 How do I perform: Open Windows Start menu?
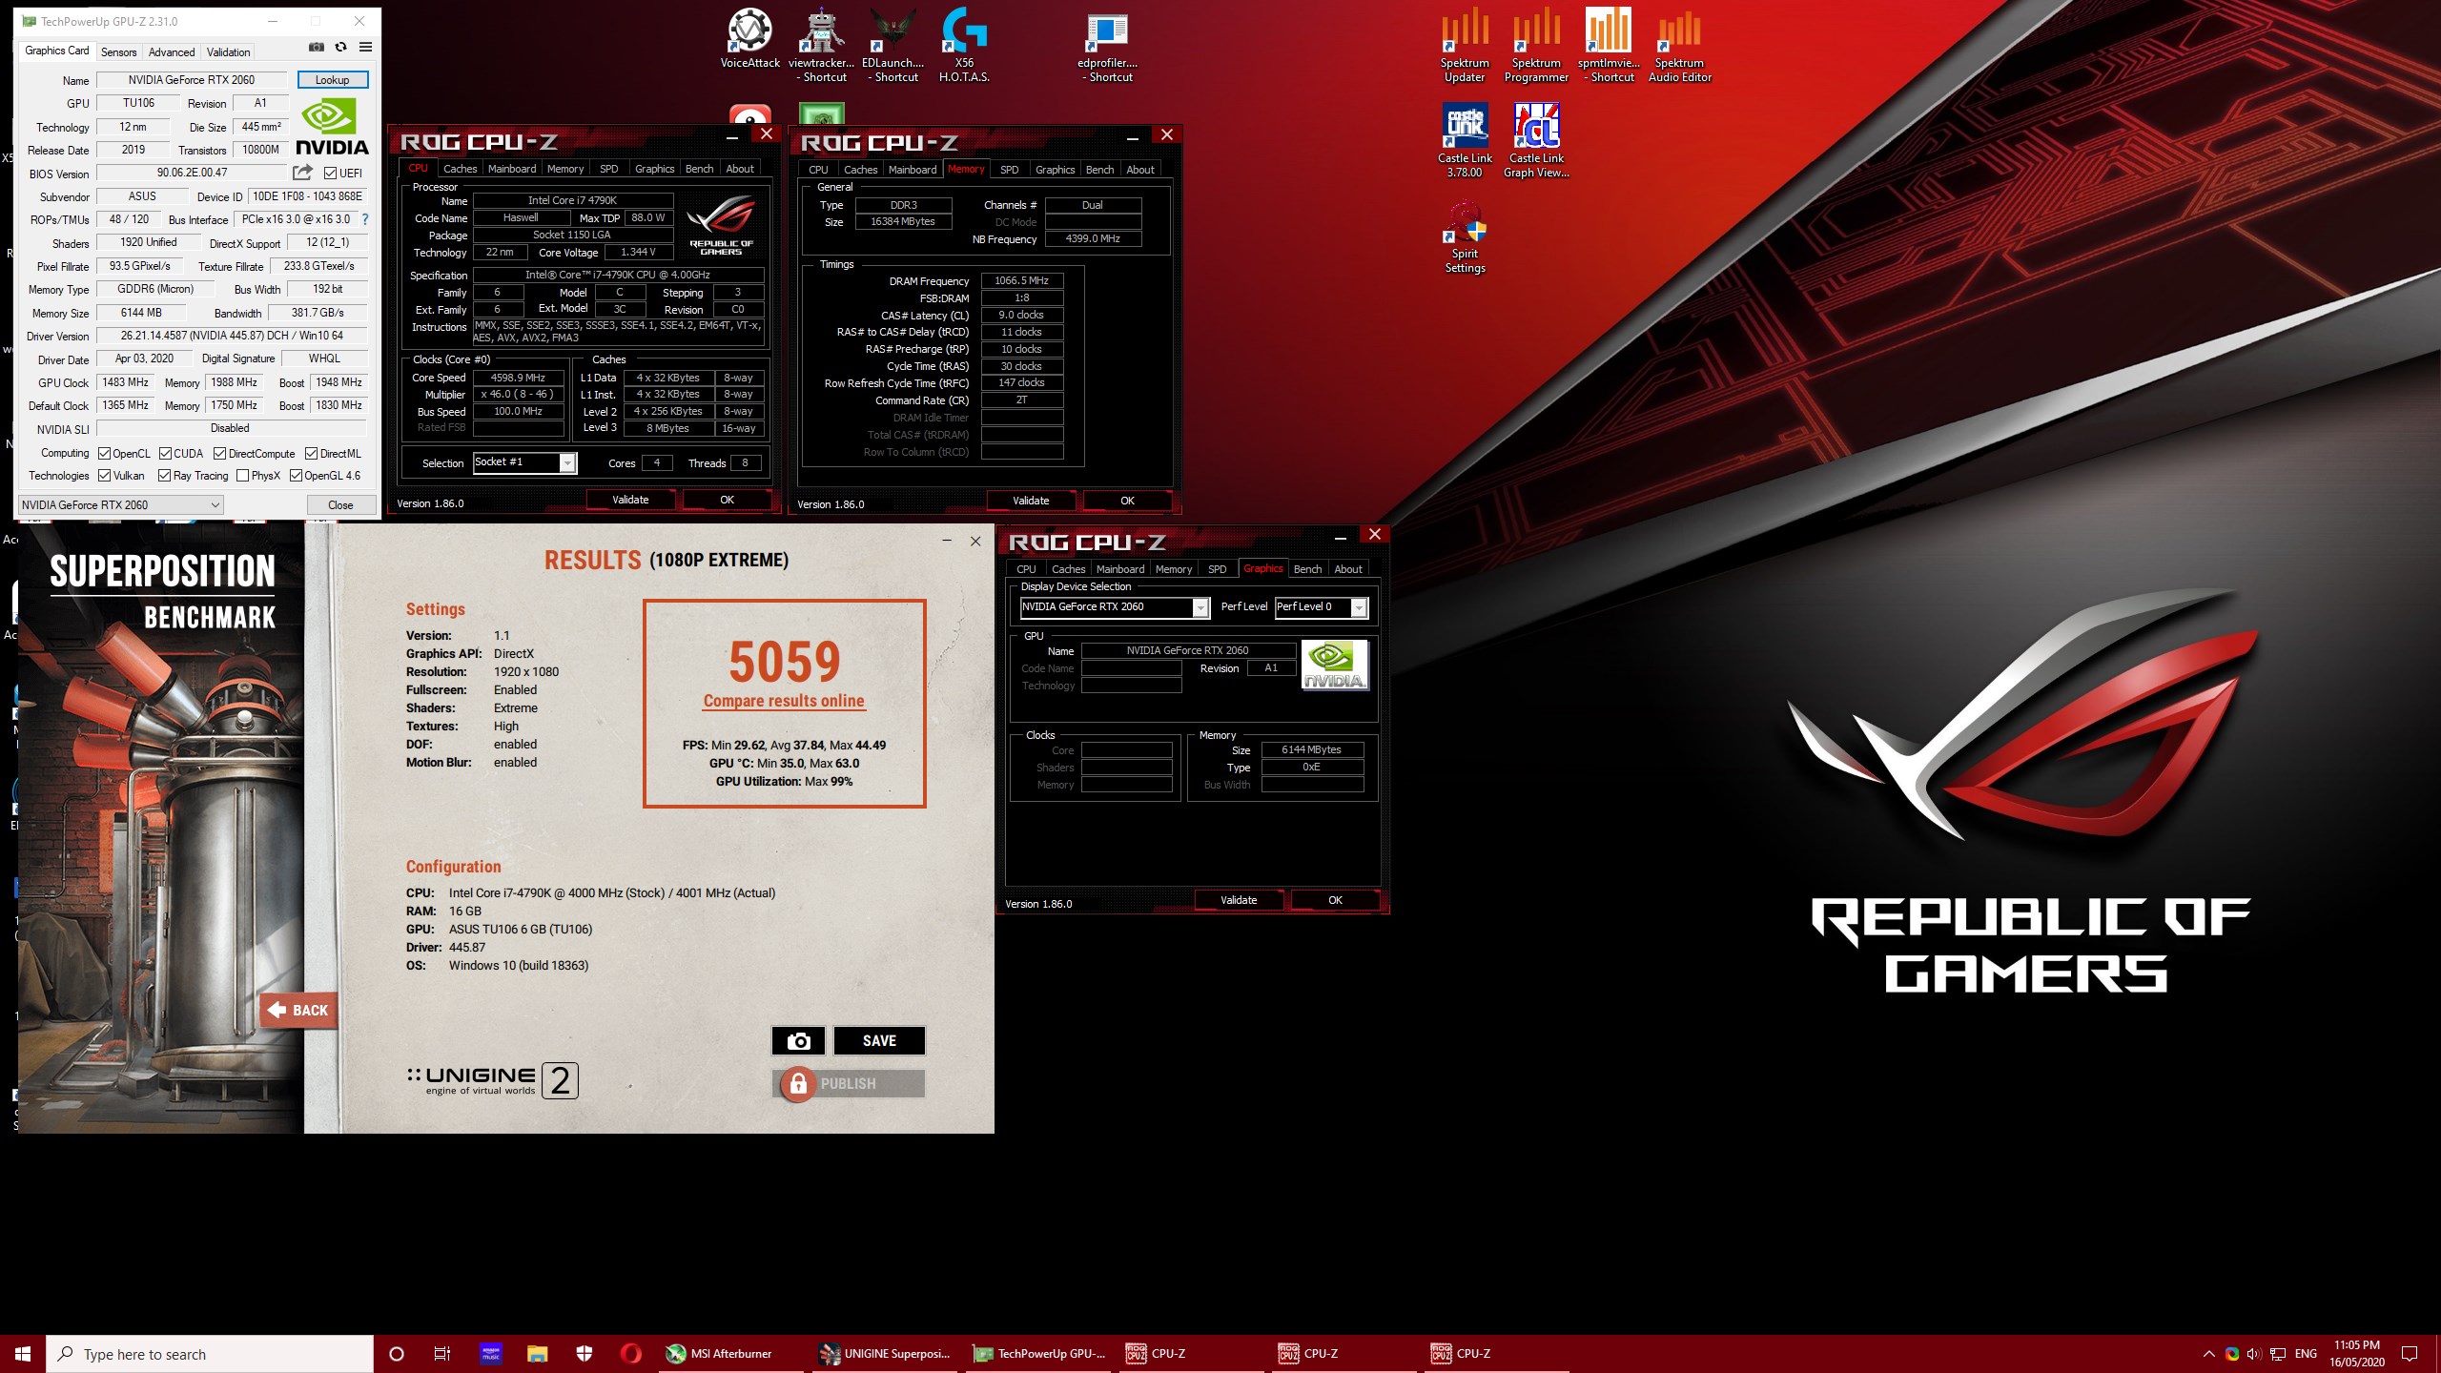click(x=23, y=1354)
